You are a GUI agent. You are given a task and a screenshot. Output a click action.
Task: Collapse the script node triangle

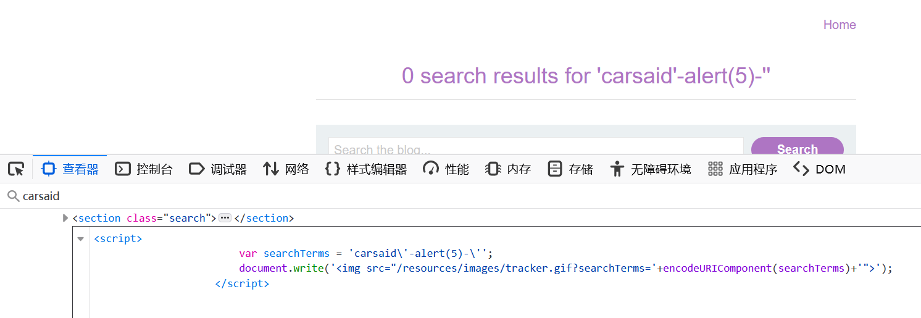click(80, 239)
